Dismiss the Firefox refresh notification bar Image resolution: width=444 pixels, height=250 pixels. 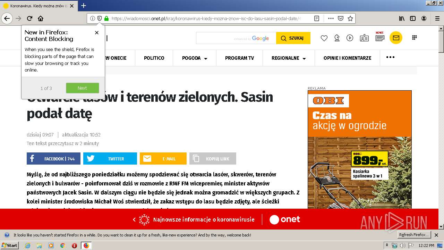pyautogui.click(x=436, y=235)
